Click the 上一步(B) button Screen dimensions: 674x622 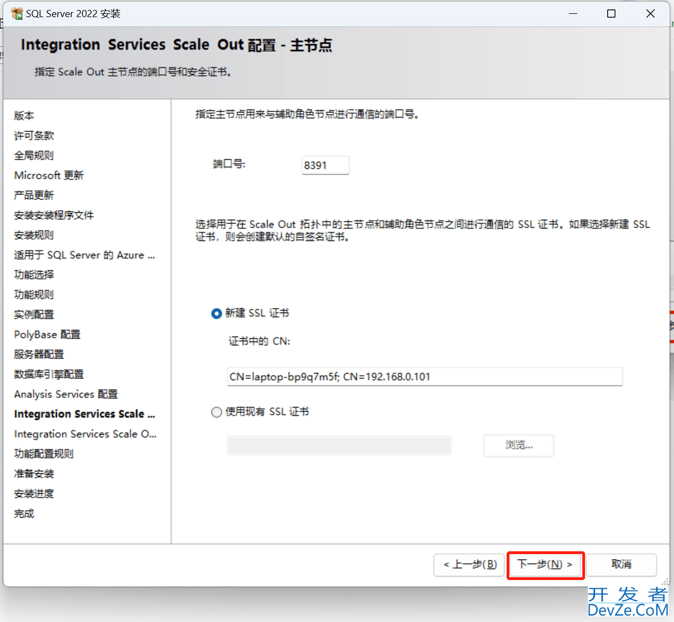[470, 565]
